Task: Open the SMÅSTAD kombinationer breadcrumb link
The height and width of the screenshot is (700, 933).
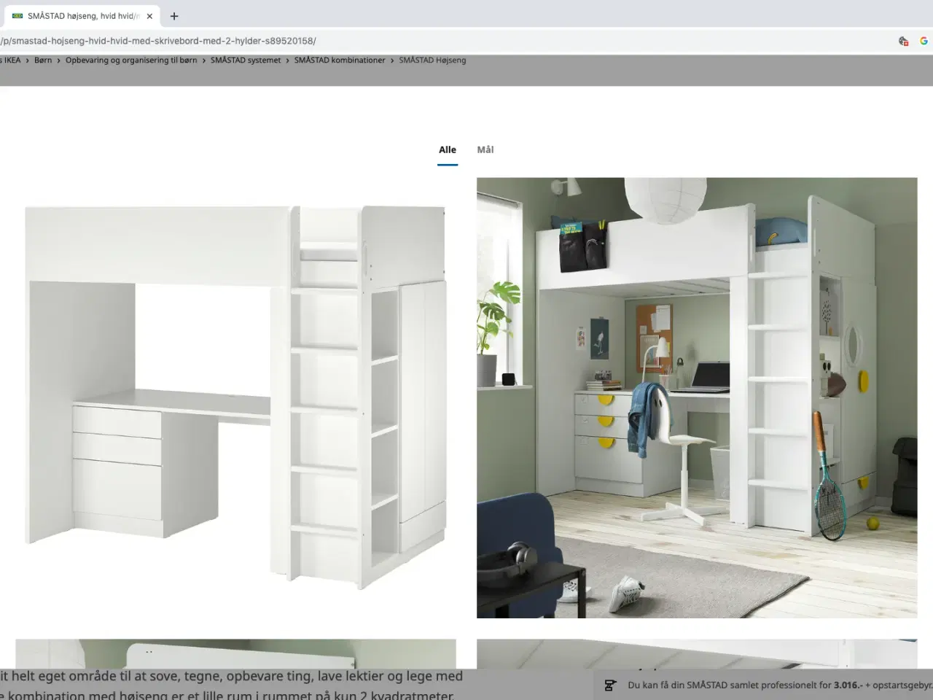Action: [x=340, y=60]
